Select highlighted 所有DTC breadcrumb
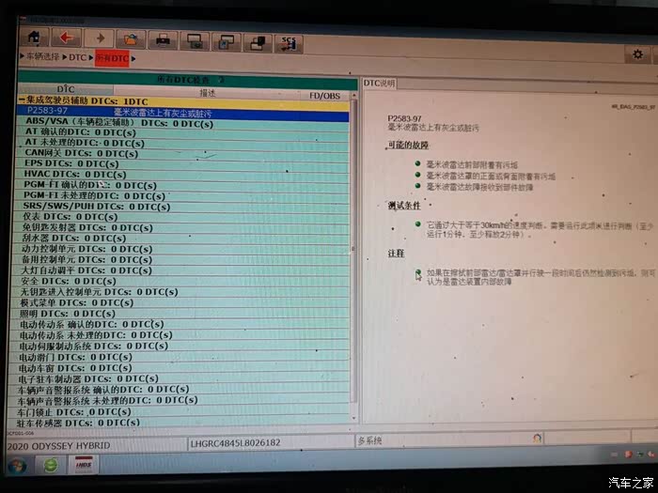658x493 pixels. pos(112,58)
